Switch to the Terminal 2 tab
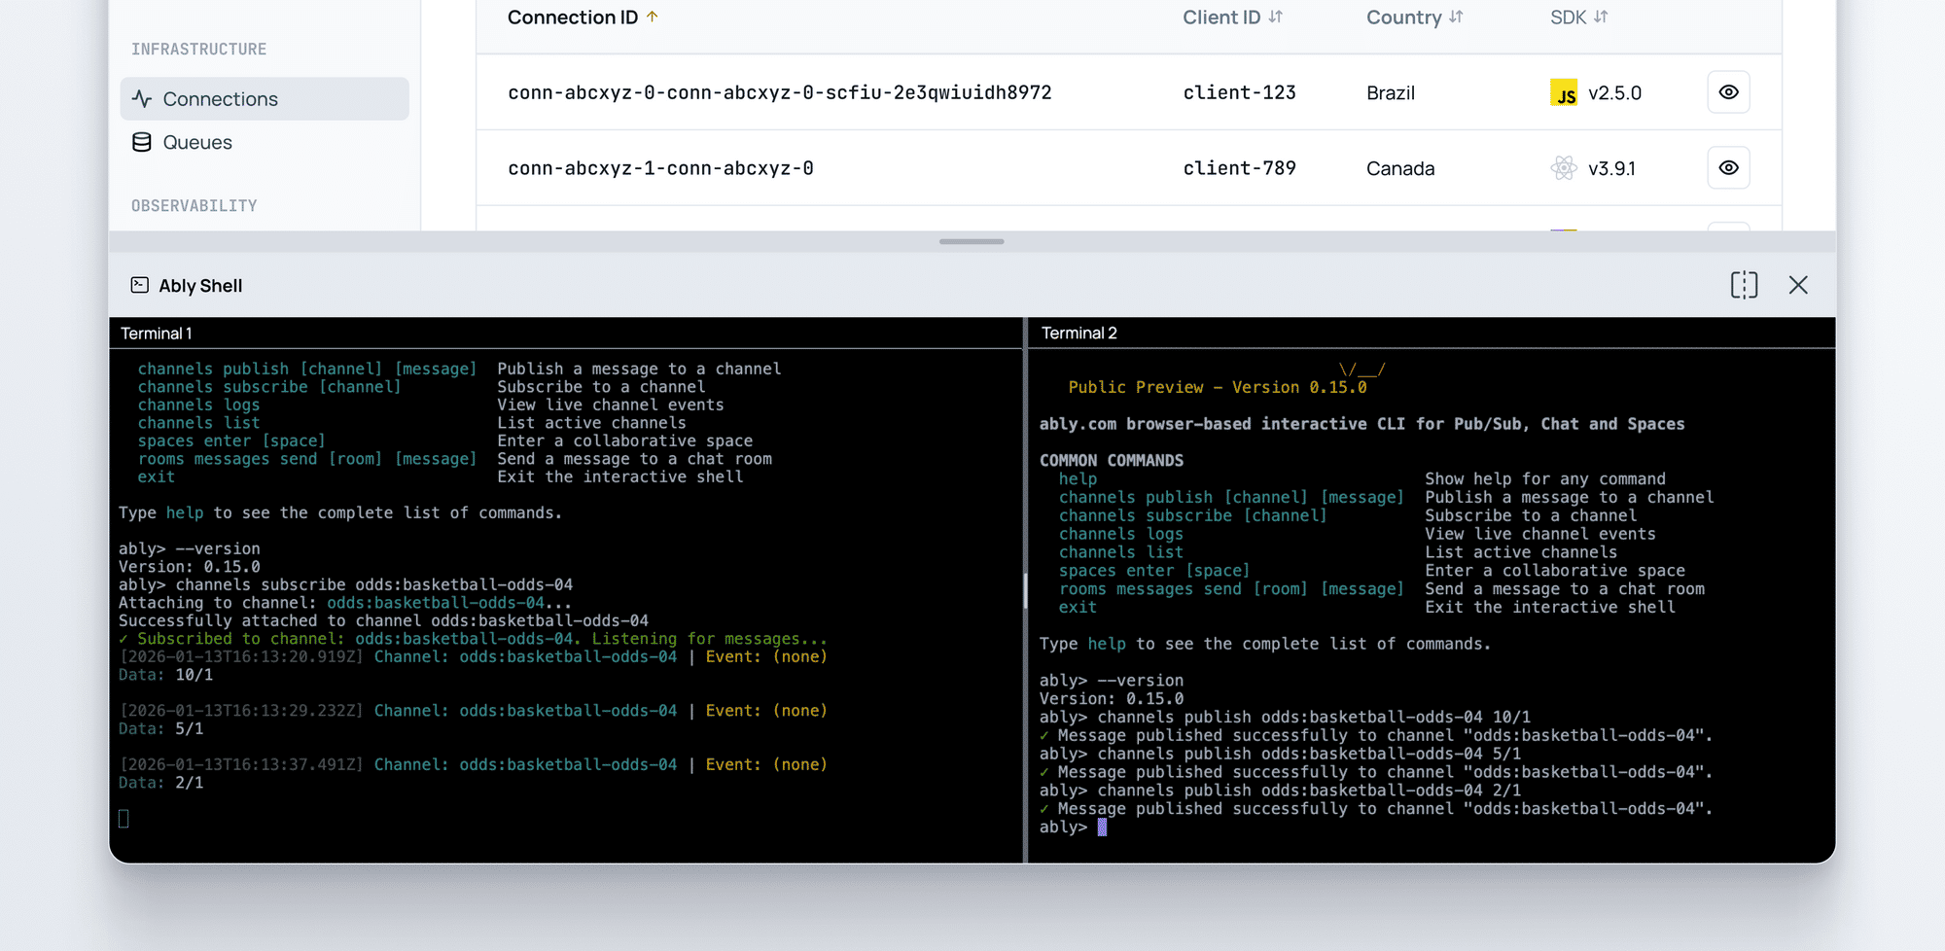The width and height of the screenshot is (1945, 951). click(1079, 334)
